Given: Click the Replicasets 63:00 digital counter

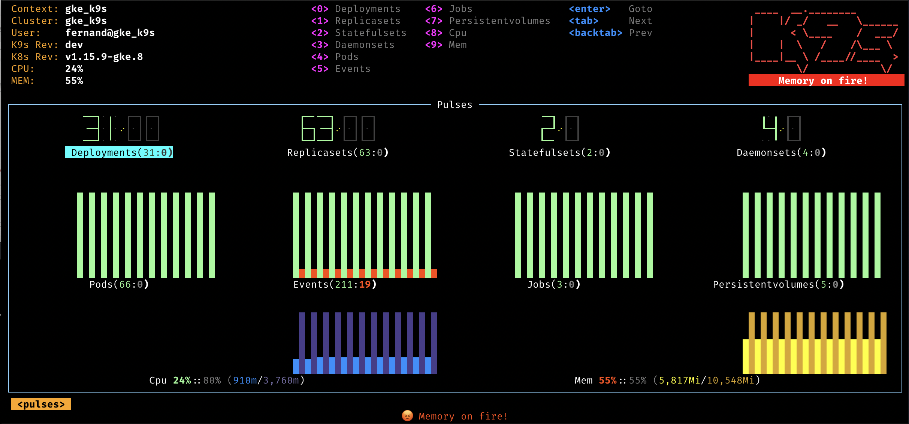Looking at the screenshot, I should coord(338,128).
